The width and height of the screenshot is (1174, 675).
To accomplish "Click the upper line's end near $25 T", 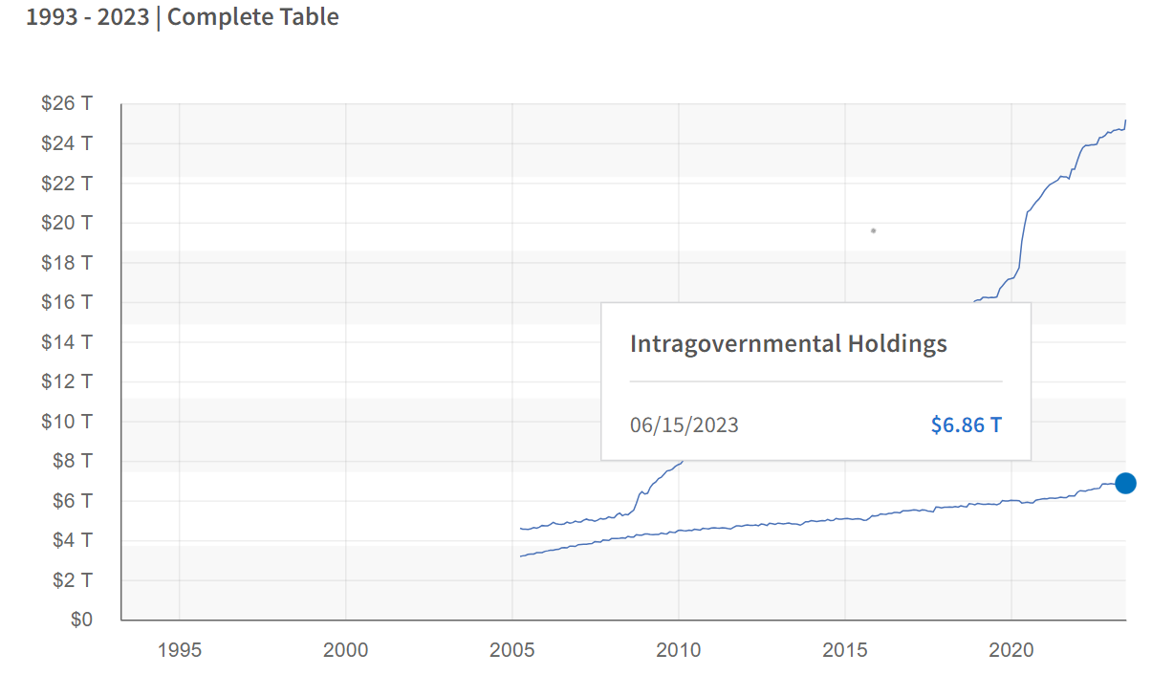I will coord(1124,122).
